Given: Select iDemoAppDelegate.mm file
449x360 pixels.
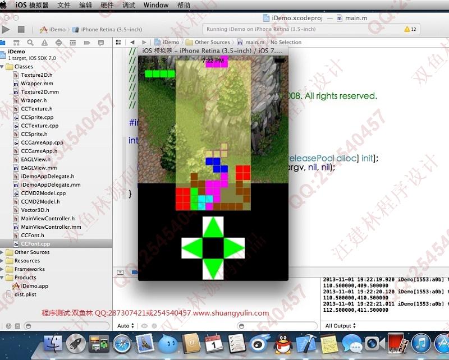Looking at the screenshot, I should pyautogui.click(x=51, y=185).
